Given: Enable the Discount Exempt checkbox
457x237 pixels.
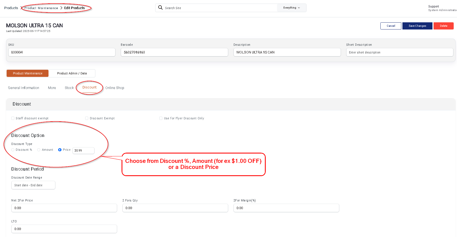Looking at the screenshot, I should point(87,118).
